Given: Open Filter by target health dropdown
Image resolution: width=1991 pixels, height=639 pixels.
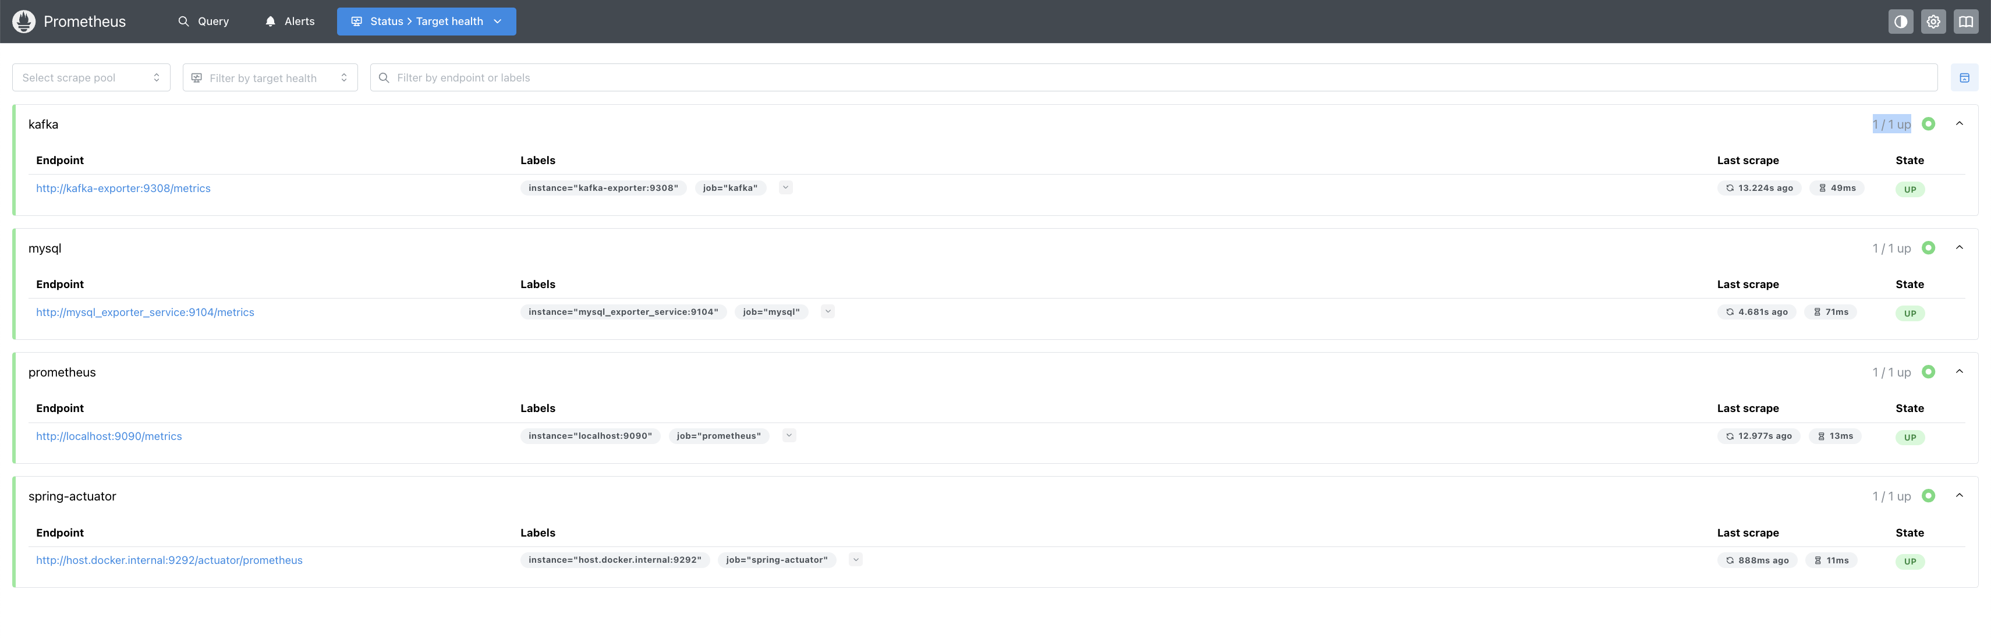Looking at the screenshot, I should 270,78.
